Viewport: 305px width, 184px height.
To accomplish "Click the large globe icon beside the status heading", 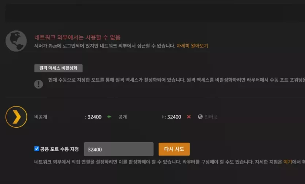I will pyautogui.click(x=16, y=41).
